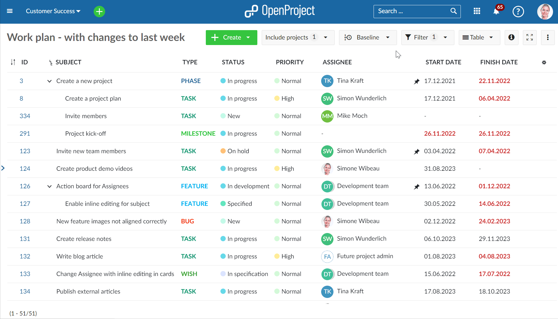This screenshot has width=558, height=319.
Task: Collapse the Create a new project phase
Action: 49,81
